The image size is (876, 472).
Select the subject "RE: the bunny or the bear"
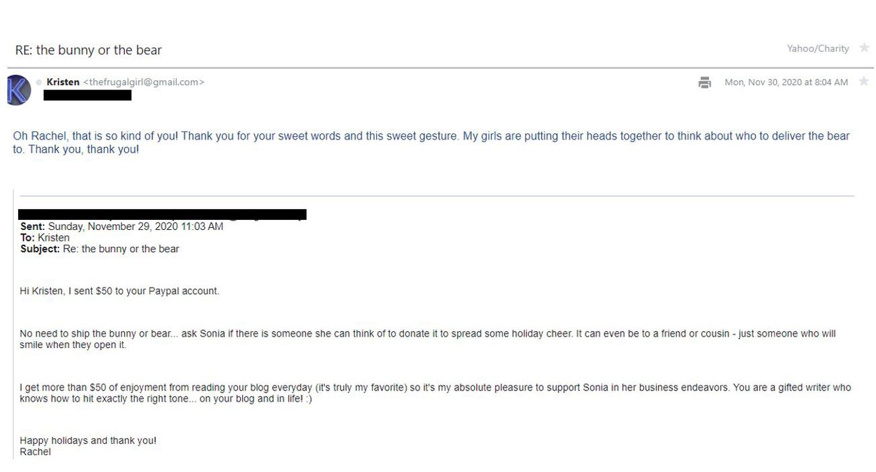pyautogui.click(x=88, y=49)
